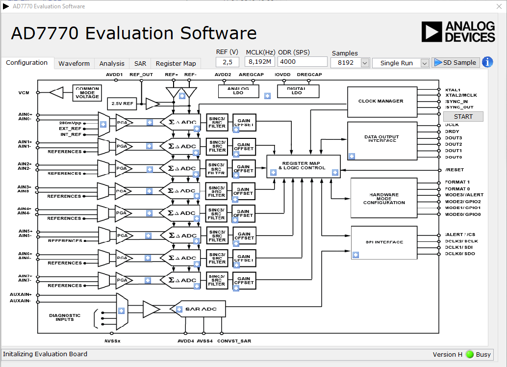Open the left plus icon in REGISTER MAP & LOGIC CONTROL
This screenshot has height=367, width=507.
tap(273, 173)
